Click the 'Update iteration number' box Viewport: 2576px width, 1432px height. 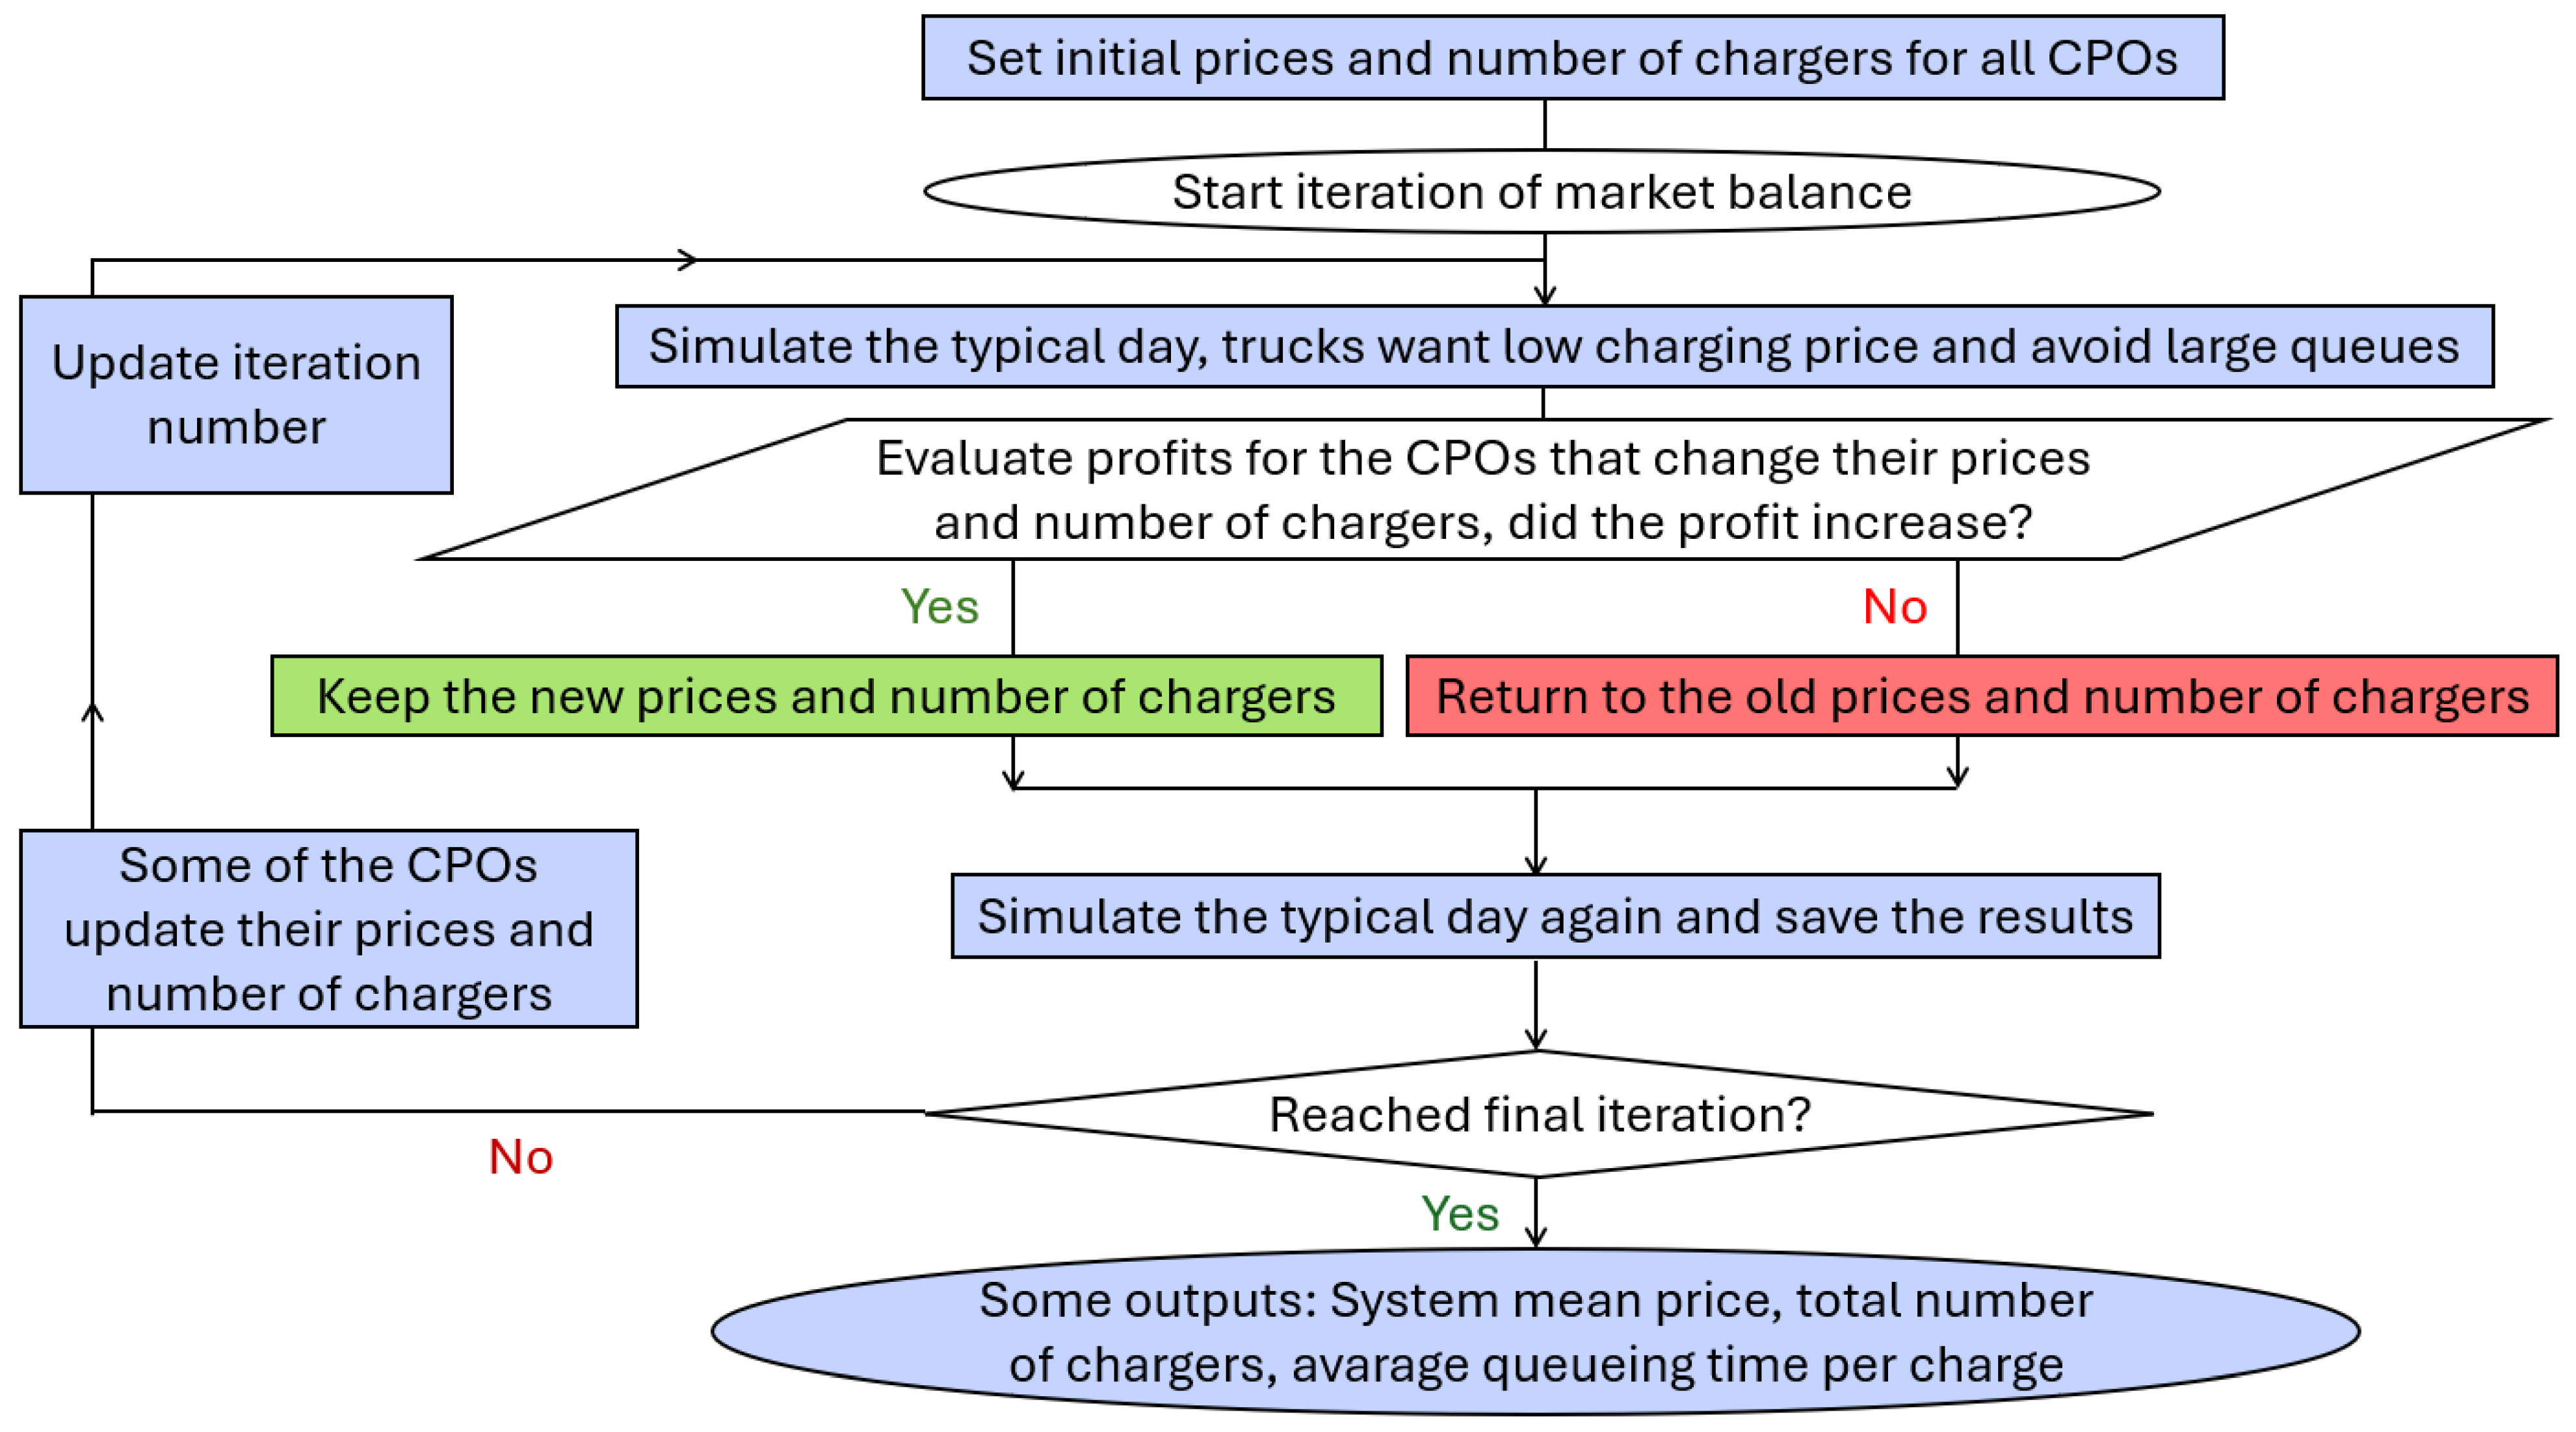(x=236, y=394)
